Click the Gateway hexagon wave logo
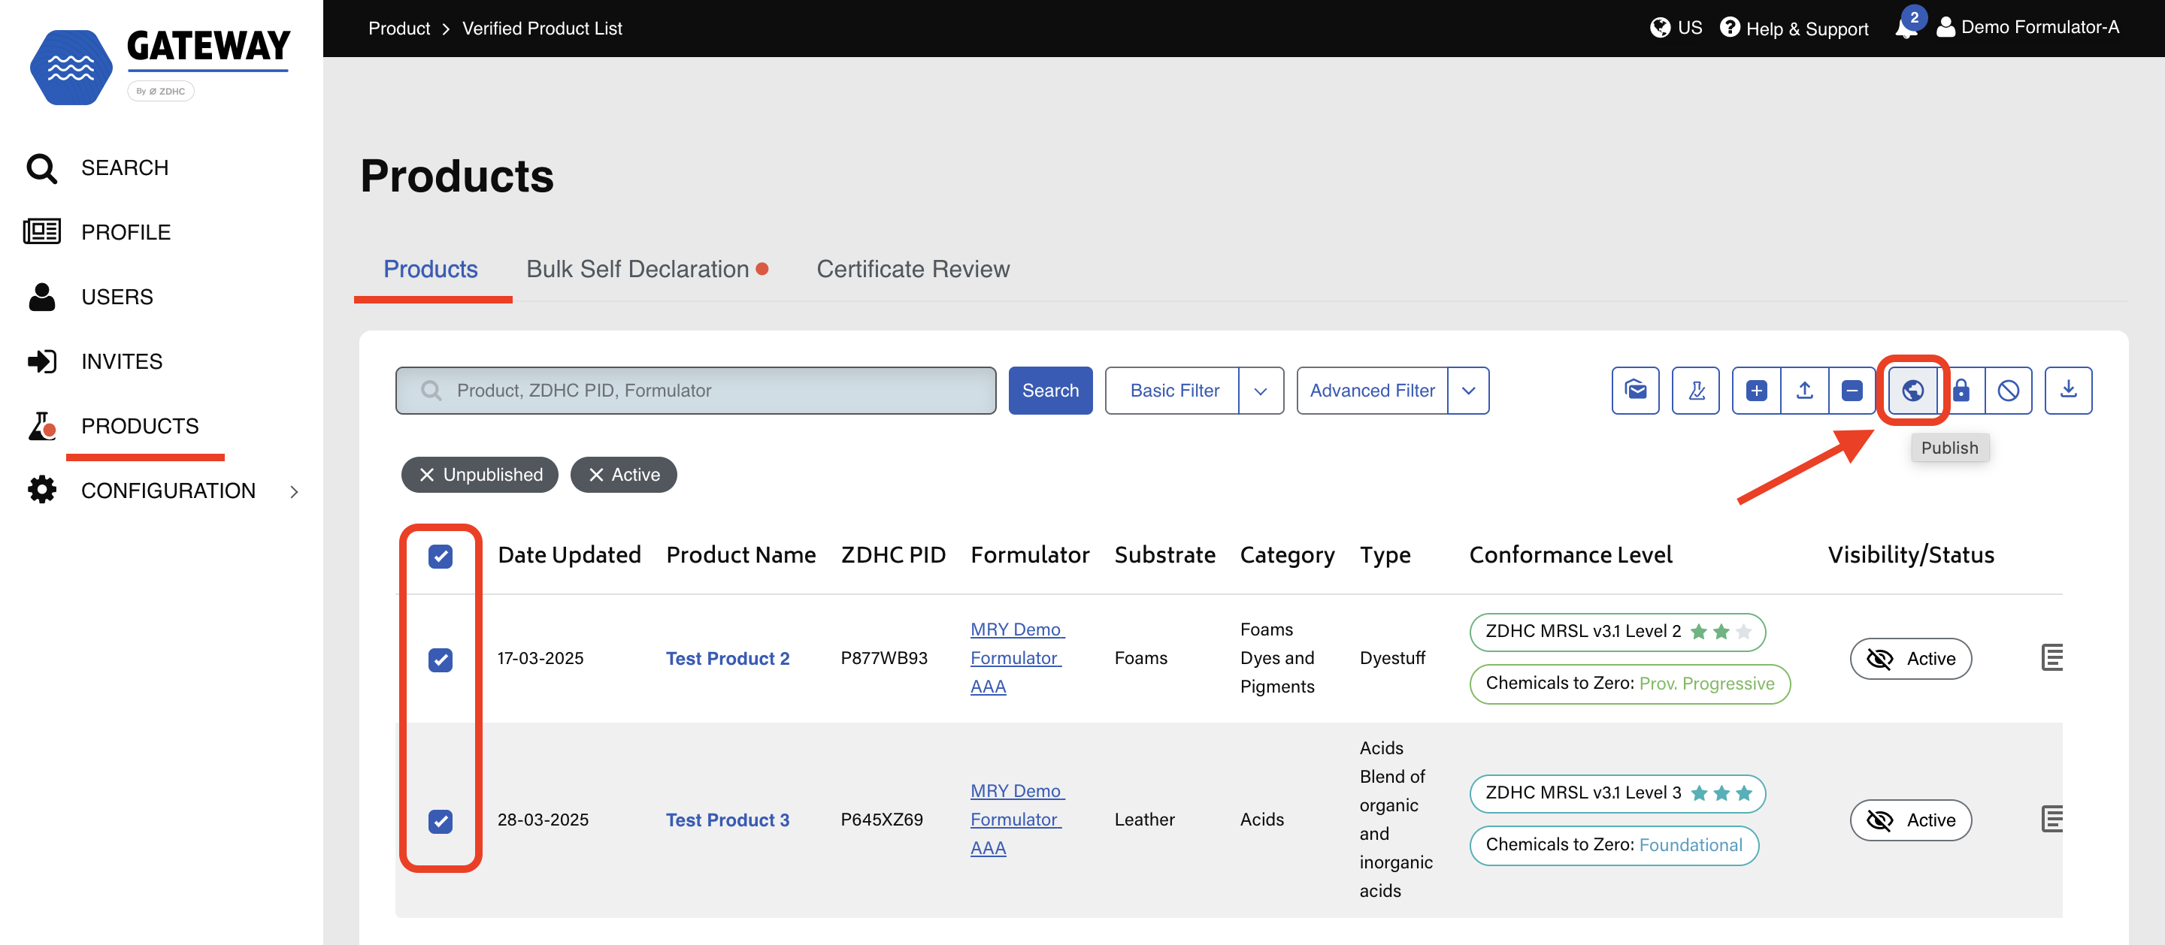The image size is (2165, 945). click(71, 67)
